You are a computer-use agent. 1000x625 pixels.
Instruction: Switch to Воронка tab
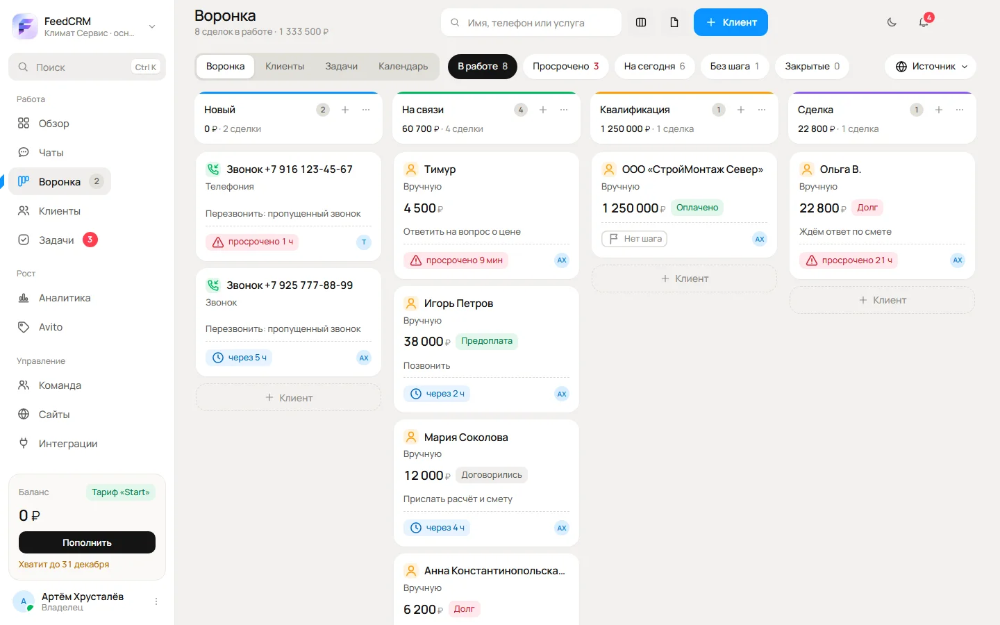[x=226, y=67]
